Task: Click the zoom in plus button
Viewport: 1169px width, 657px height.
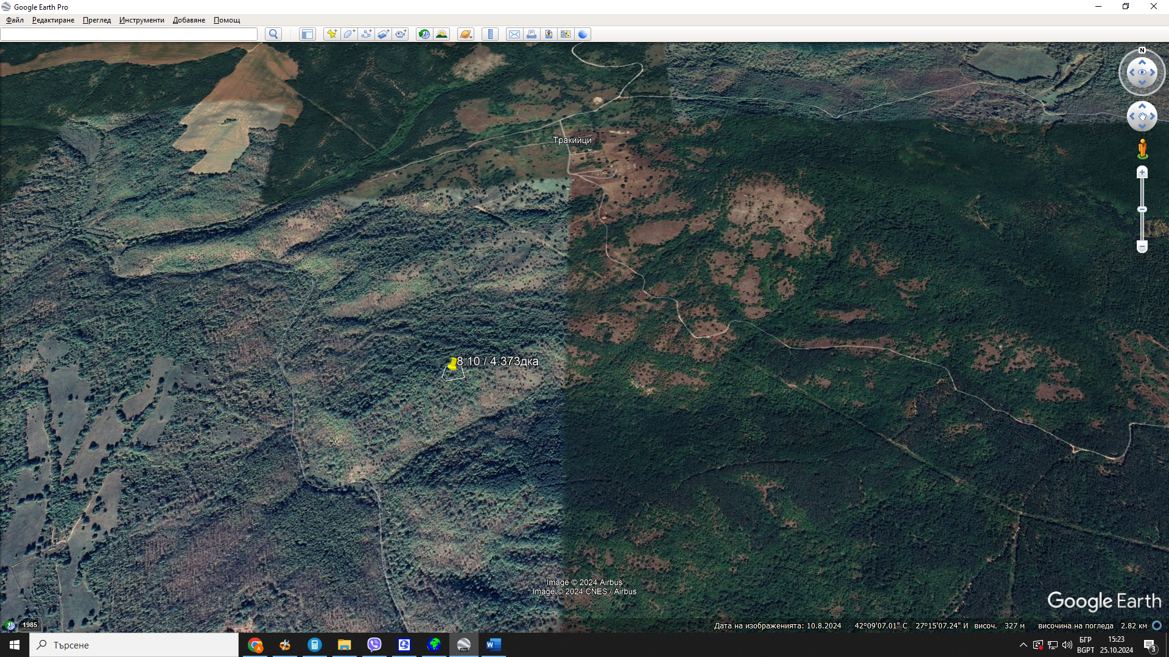Action: click(1142, 173)
